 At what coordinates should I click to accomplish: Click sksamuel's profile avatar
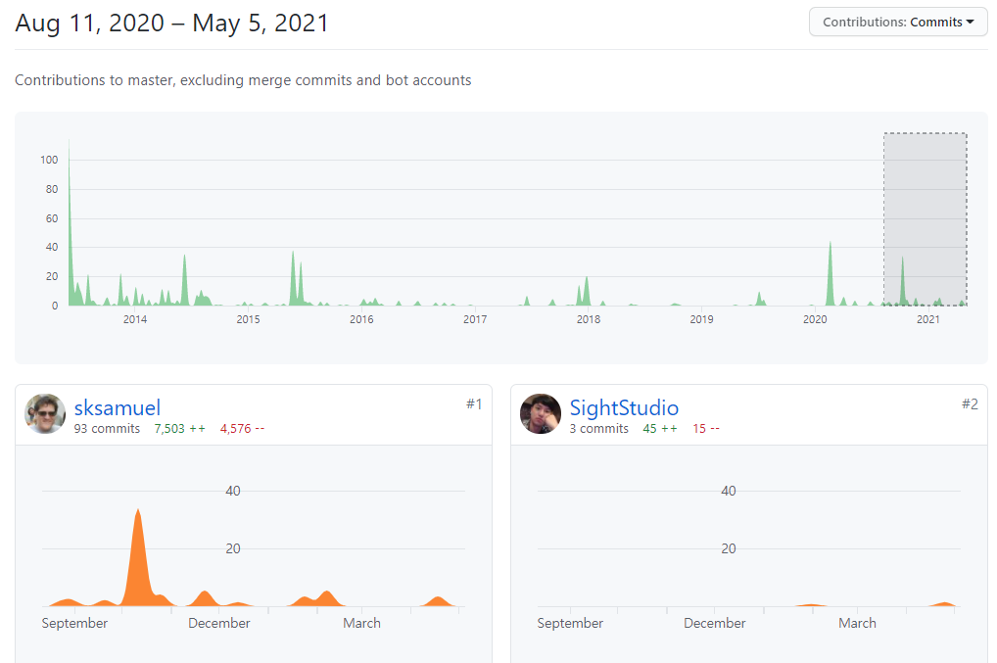45,413
